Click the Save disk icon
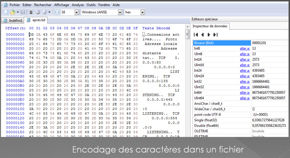The height and width of the screenshot is (158, 290). [23, 12]
